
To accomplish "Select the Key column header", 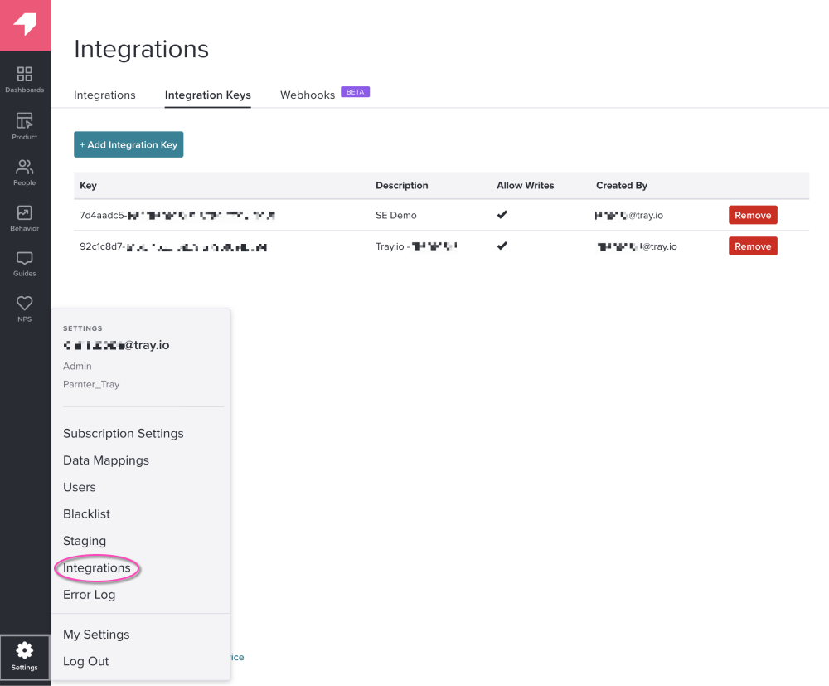I will [88, 185].
